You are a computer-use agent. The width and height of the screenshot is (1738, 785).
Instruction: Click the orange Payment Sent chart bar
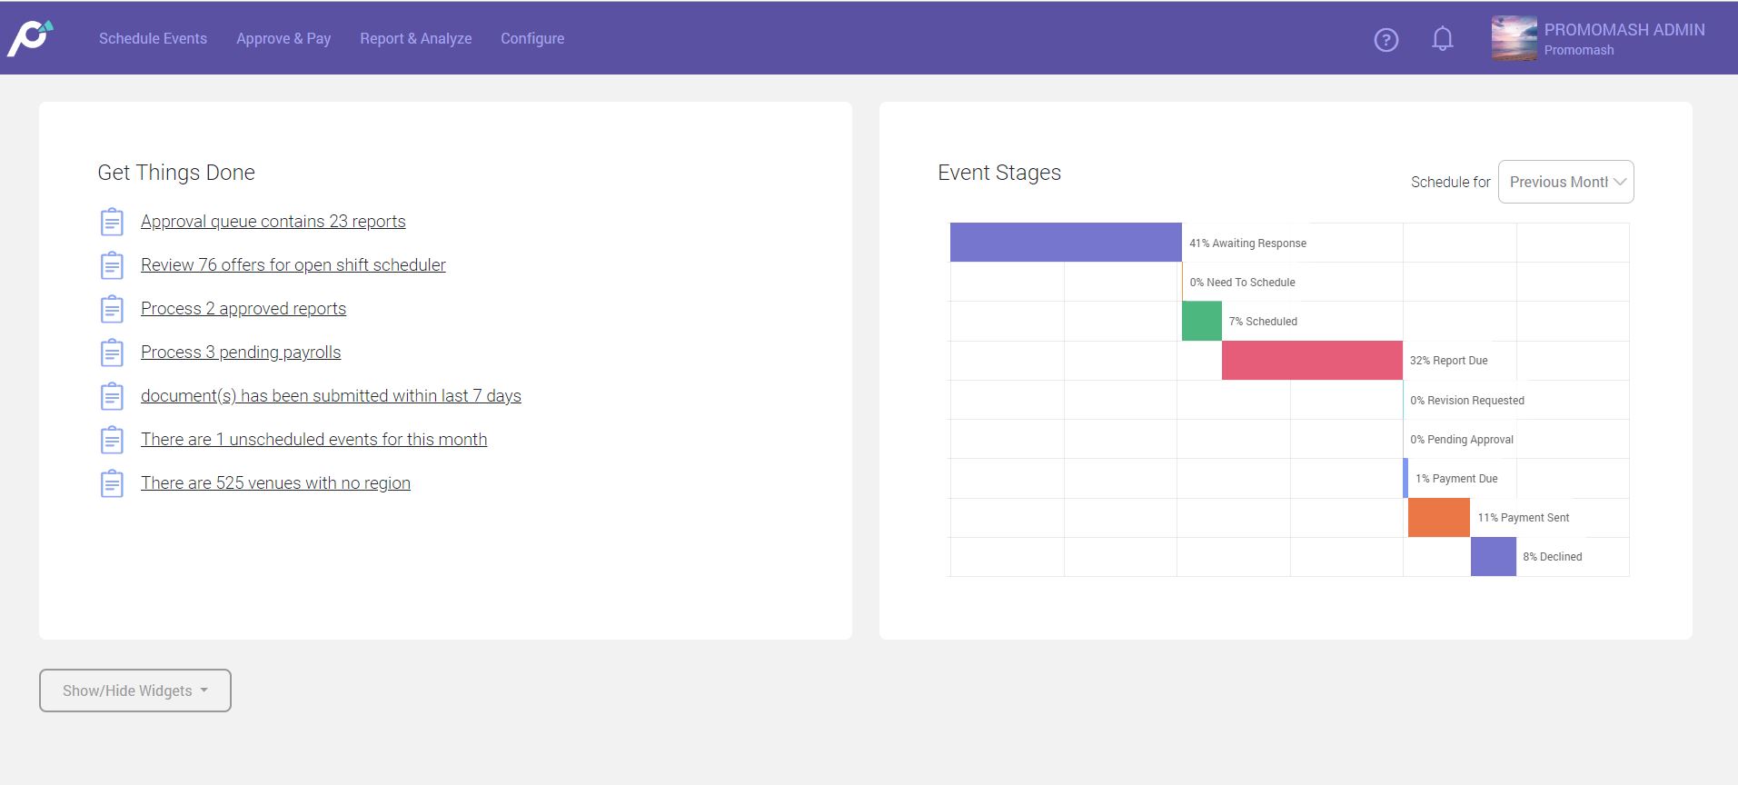[1438, 518]
